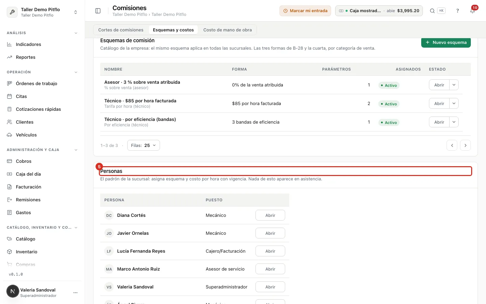Collapse the Operación sidebar section
This screenshot has width=486, height=304.
tap(76, 72)
